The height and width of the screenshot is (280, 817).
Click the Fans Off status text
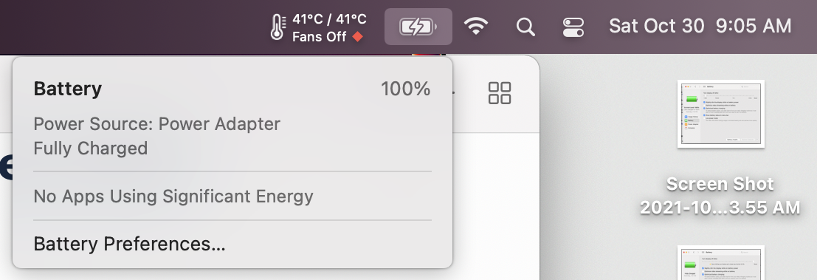click(320, 37)
